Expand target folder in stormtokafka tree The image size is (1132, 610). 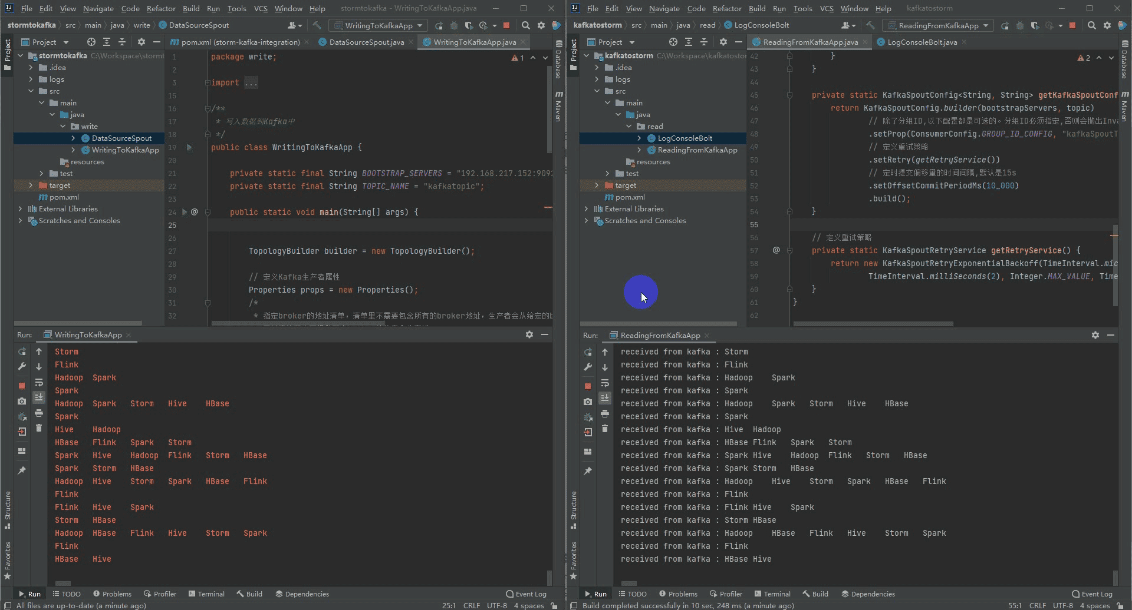point(31,185)
